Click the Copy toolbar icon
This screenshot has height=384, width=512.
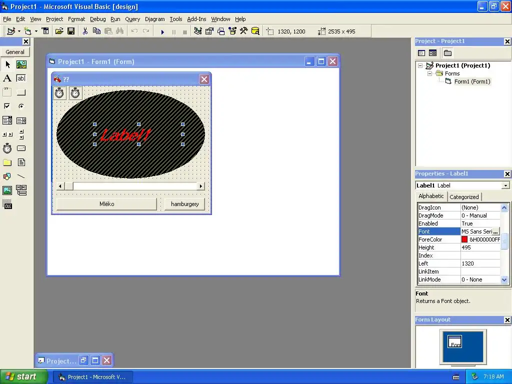pyautogui.click(x=96, y=31)
